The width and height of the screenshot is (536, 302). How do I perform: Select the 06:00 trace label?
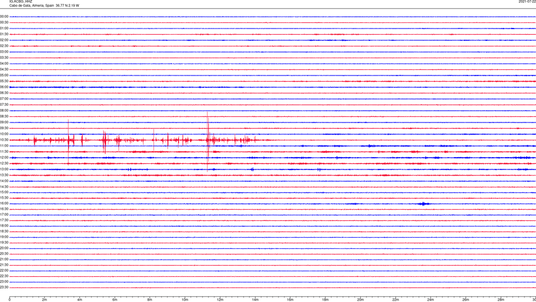click(x=4, y=87)
